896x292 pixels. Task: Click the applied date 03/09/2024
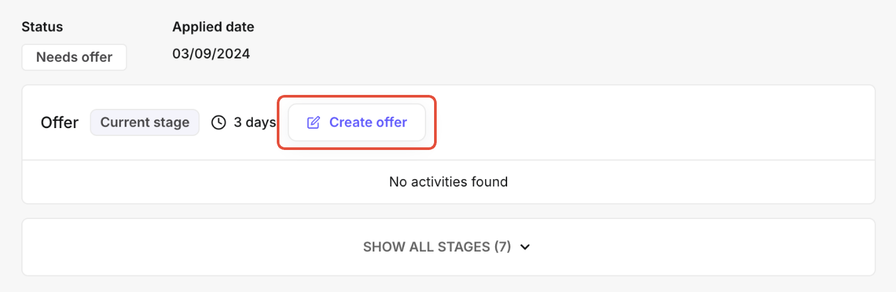(x=211, y=54)
